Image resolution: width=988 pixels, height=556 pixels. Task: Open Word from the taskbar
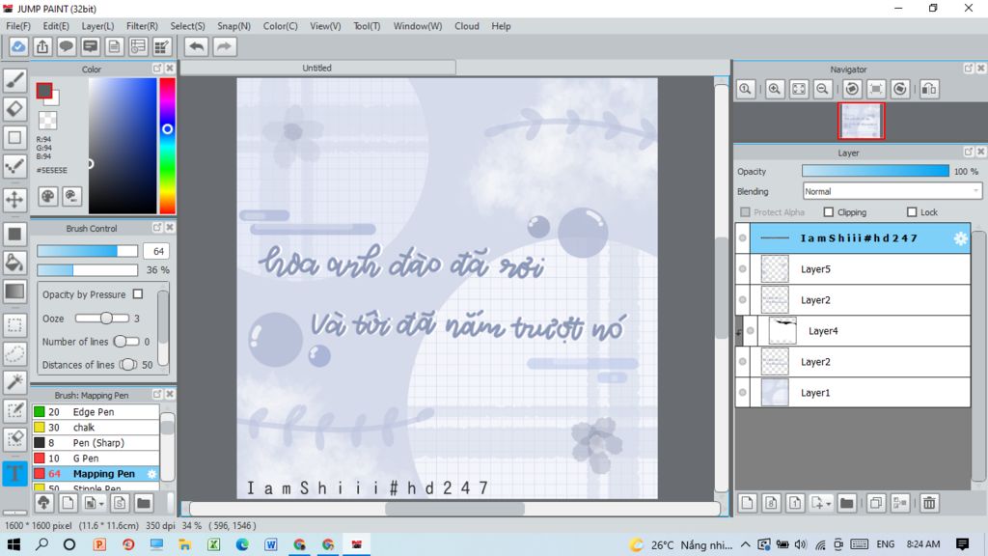pos(270,544)
